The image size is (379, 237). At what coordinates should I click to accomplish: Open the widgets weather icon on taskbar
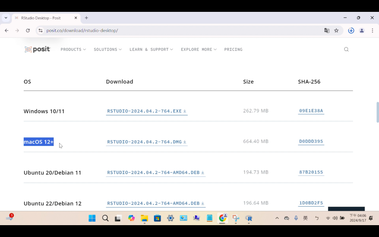point(10,217)
